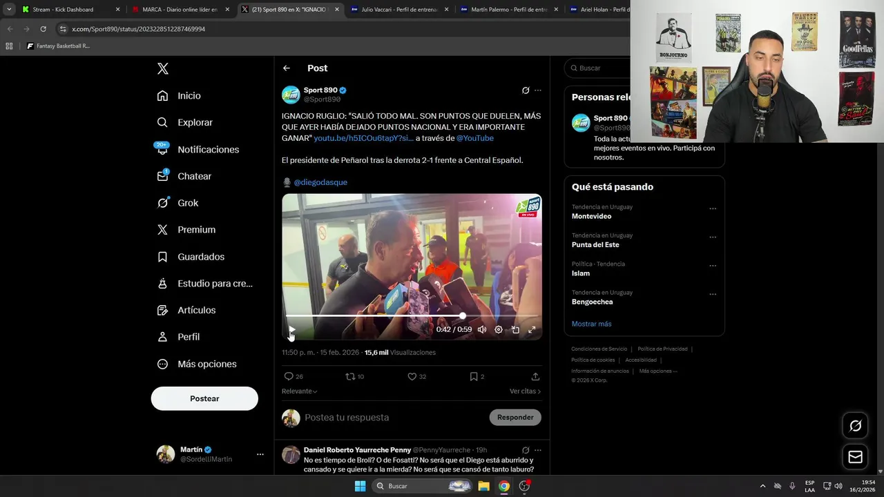This screenshot has height=497, width=884.
Task: Switch to Stream - Kick Dashboard tab
Action: point(70,10)
